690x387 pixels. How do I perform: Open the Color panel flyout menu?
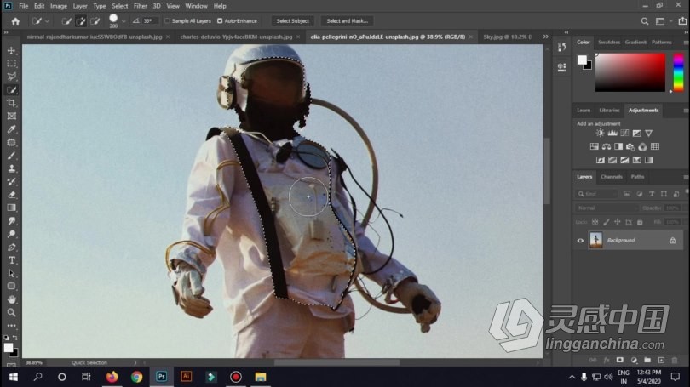(x=686, y=43)
